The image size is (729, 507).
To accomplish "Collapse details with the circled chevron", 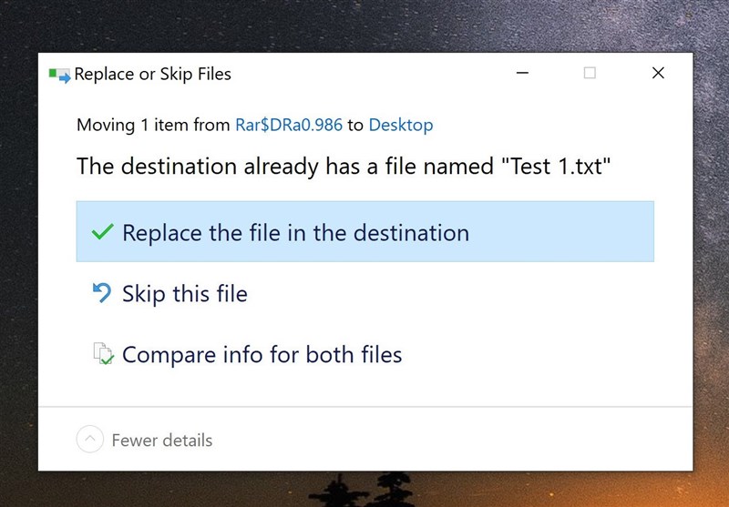I will pyautogui.click(x=89, y=440).
